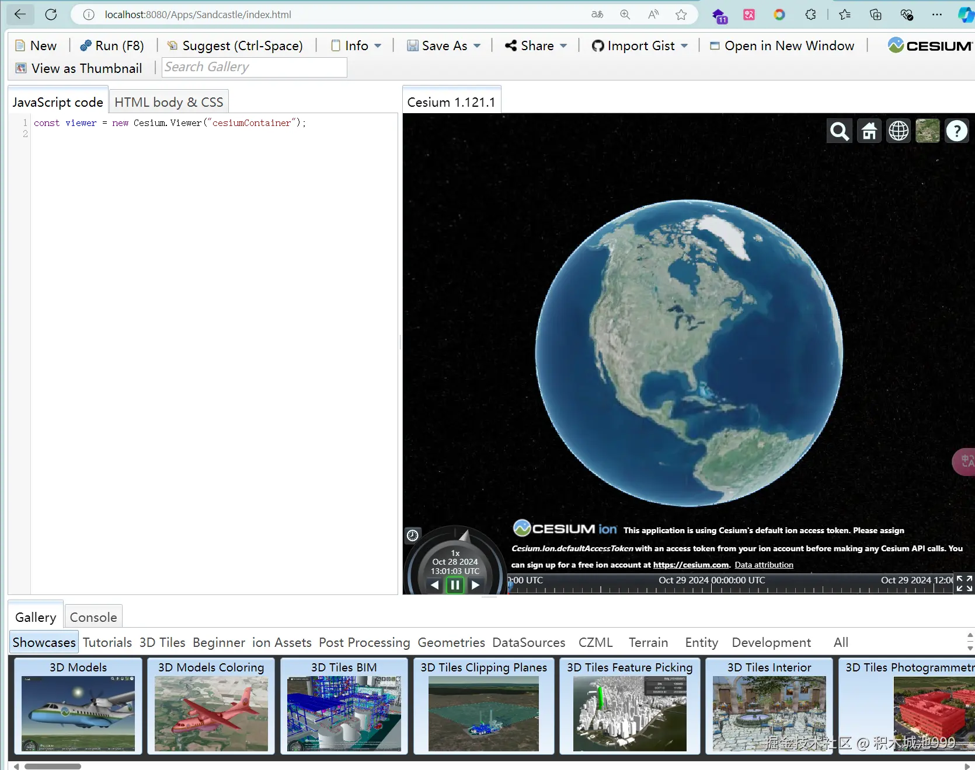Click the animation clock real-time icon
The image size is (975, 770).
[x=413, y=535]
